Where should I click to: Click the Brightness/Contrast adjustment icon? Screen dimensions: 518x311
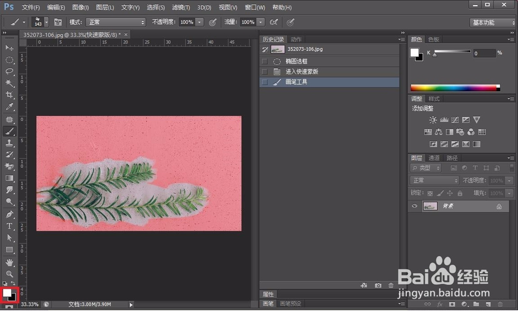point(433,120)
